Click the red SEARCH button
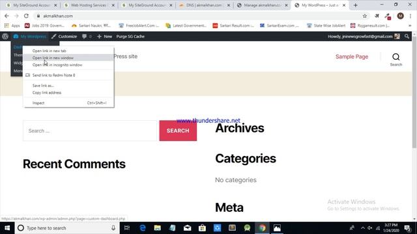This screenshot has width=417, height=234. (x=178, y=131)
